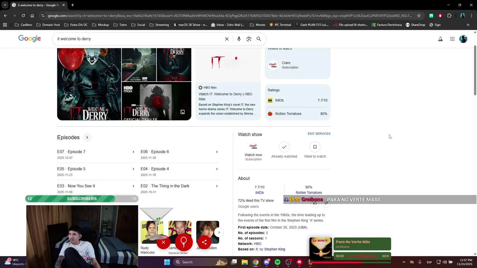Expand E05 Episode 5 row
This screenshot has width=477, height=268.
click(x=96, y=171)
